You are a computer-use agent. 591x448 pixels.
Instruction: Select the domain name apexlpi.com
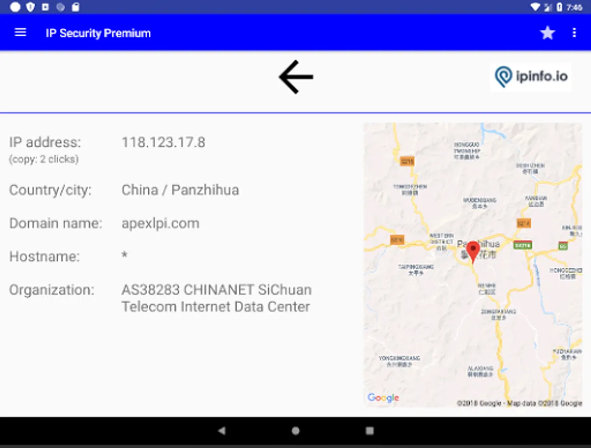click(160, 224)
